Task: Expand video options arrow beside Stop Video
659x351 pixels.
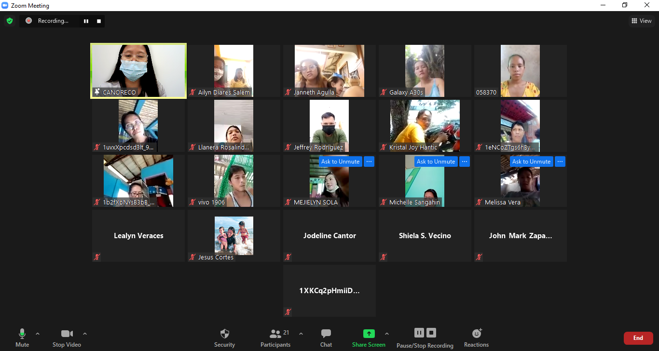Action: pos(85,334)
